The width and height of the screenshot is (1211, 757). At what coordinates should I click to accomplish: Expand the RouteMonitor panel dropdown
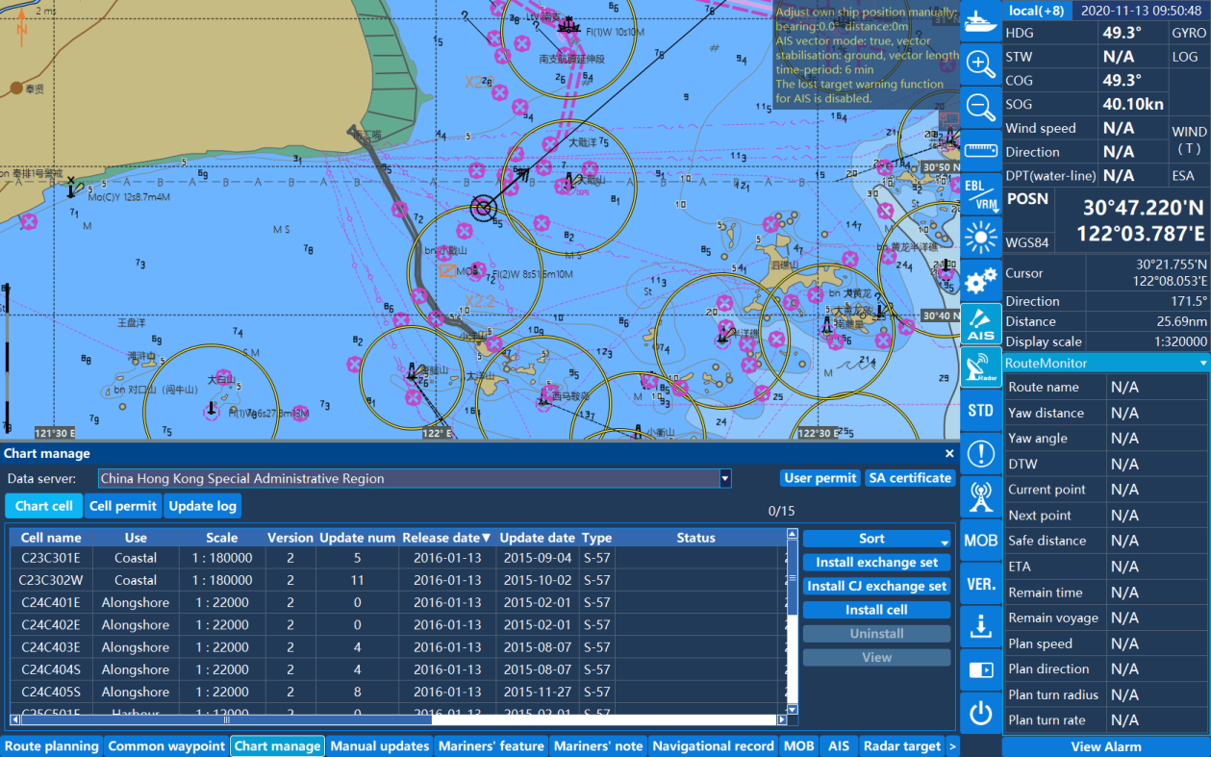(1202, 364)
